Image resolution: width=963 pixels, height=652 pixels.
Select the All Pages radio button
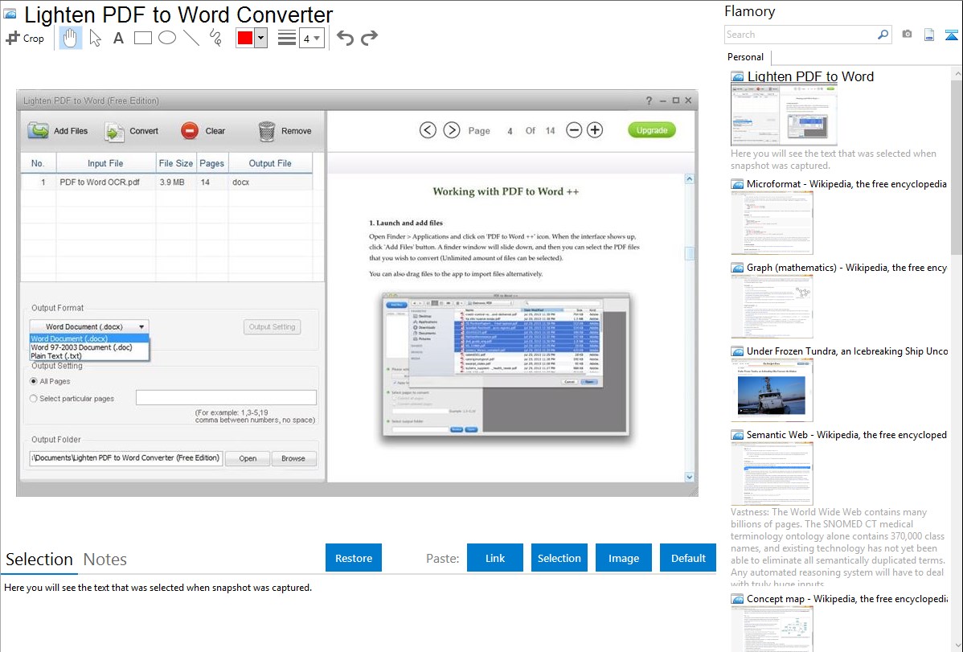(34, 381)
